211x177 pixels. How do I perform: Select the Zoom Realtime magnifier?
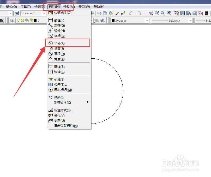coord(157,13)
